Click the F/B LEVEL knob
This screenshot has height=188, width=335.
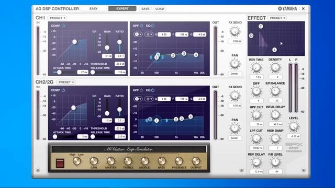click(275, 162)
